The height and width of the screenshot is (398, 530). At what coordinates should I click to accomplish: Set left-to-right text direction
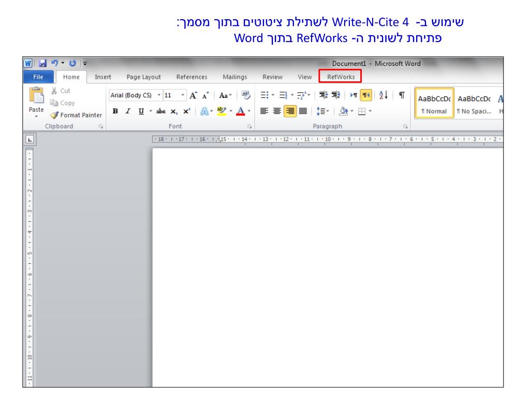[x=354, y=95]
